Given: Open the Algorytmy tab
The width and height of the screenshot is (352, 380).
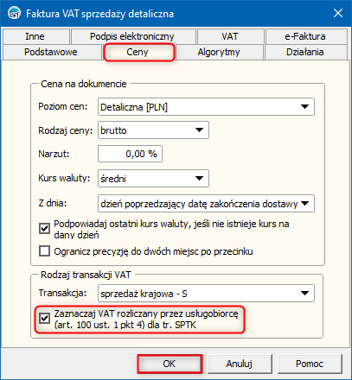Looking at the screenshot, I should pos(219,52).
